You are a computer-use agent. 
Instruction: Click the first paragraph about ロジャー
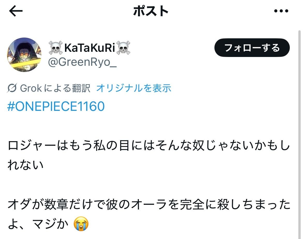pos(149,155)
